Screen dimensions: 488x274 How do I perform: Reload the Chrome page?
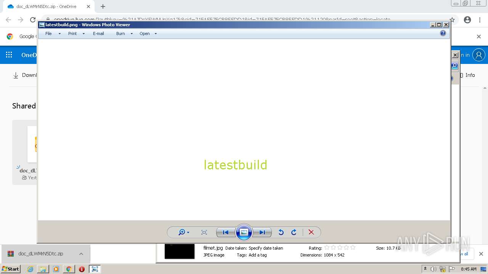point(33,20)
